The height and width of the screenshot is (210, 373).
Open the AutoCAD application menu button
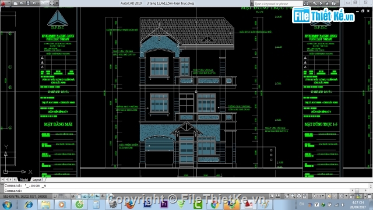coord(3,3)
